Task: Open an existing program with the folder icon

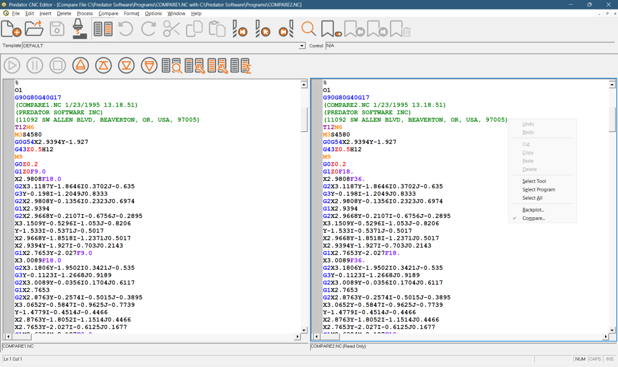Action: [34, 28]
